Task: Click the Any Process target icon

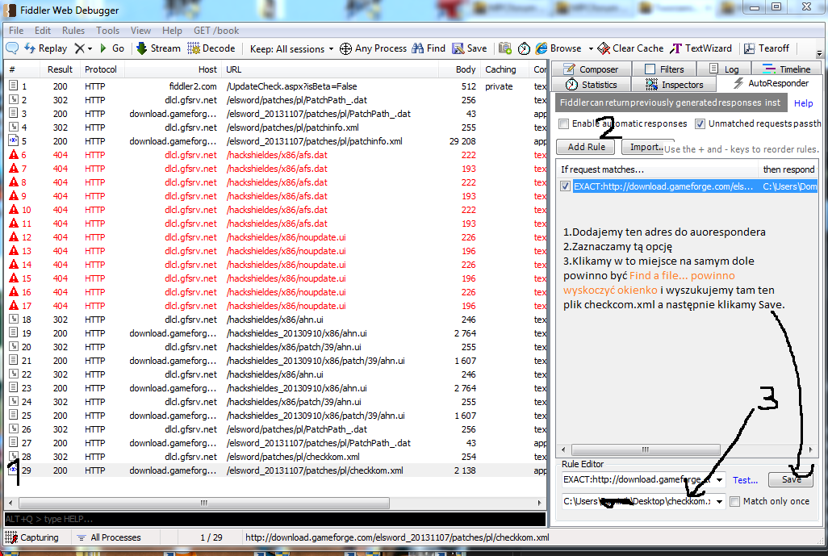Action: click(345, 49)
